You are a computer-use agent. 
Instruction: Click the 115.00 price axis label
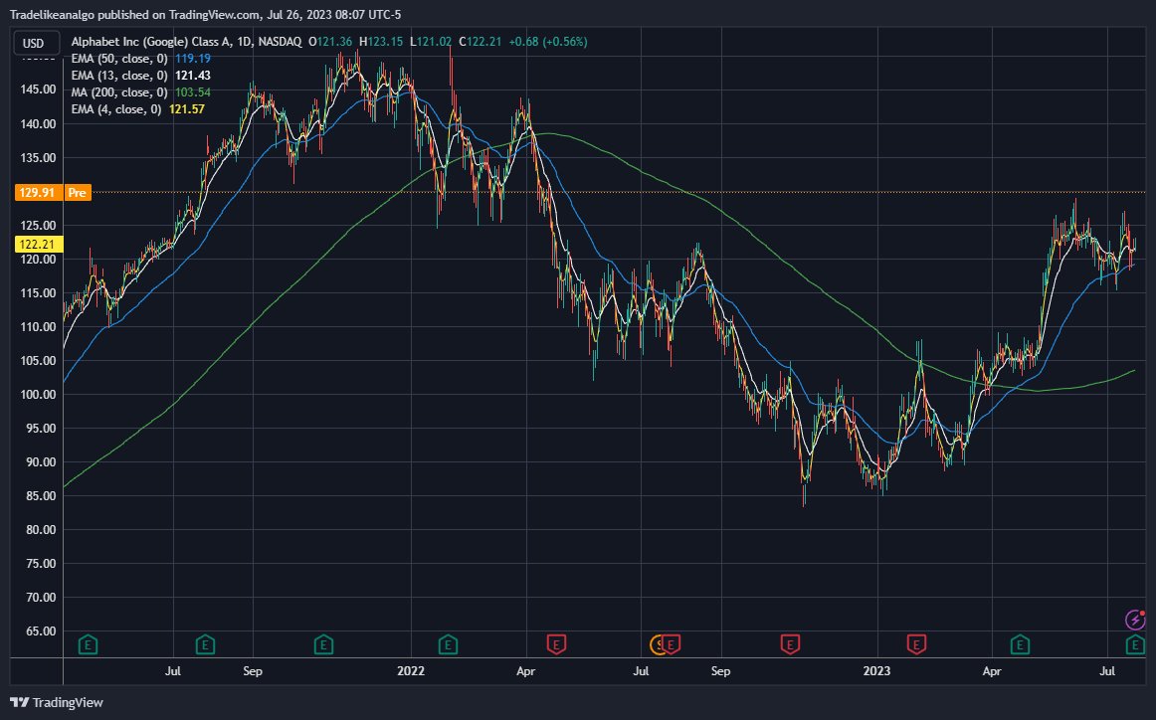pos(39,292)
